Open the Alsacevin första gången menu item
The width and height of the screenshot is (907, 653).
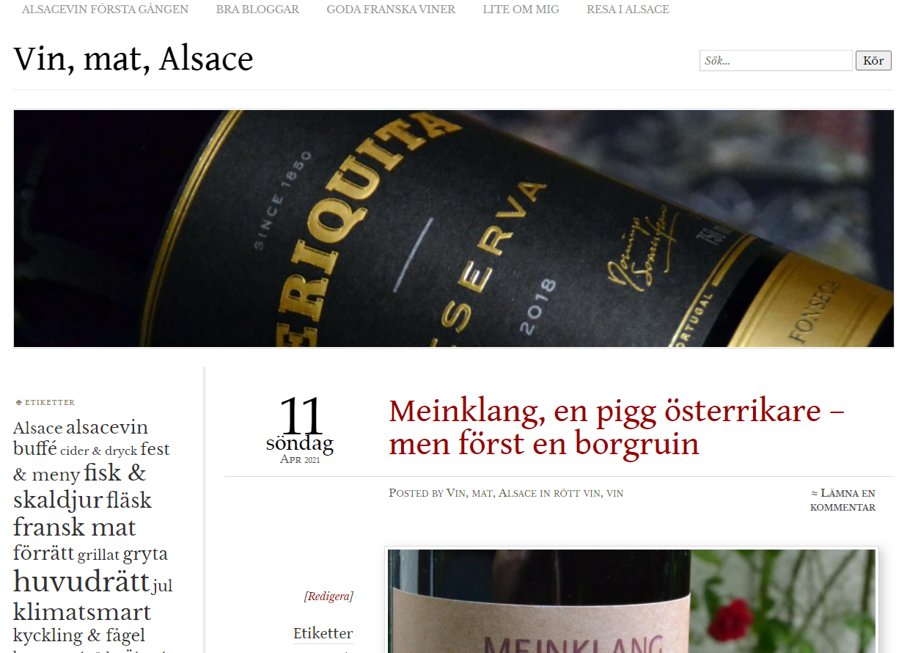[x=105, y=10]
